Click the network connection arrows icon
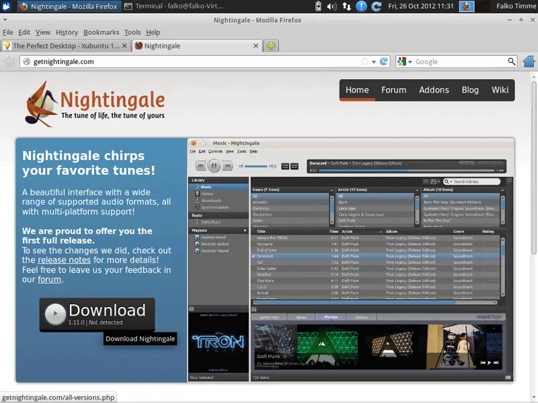 click(x=346, y=6)
